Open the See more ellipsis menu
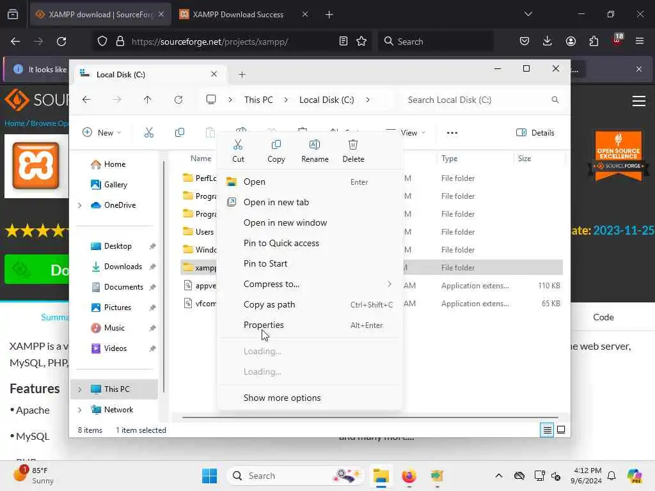This screenshot has height=491, width=655. tap(452, 133)
